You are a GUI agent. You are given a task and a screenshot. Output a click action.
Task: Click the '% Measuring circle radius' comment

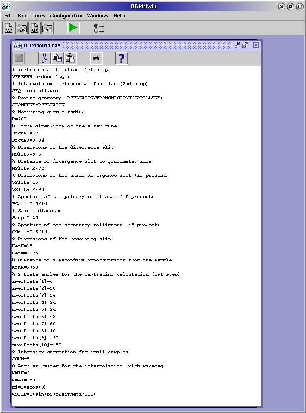click(48, 112)
